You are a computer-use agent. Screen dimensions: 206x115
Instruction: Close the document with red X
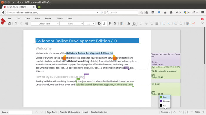tap(202, 19)
